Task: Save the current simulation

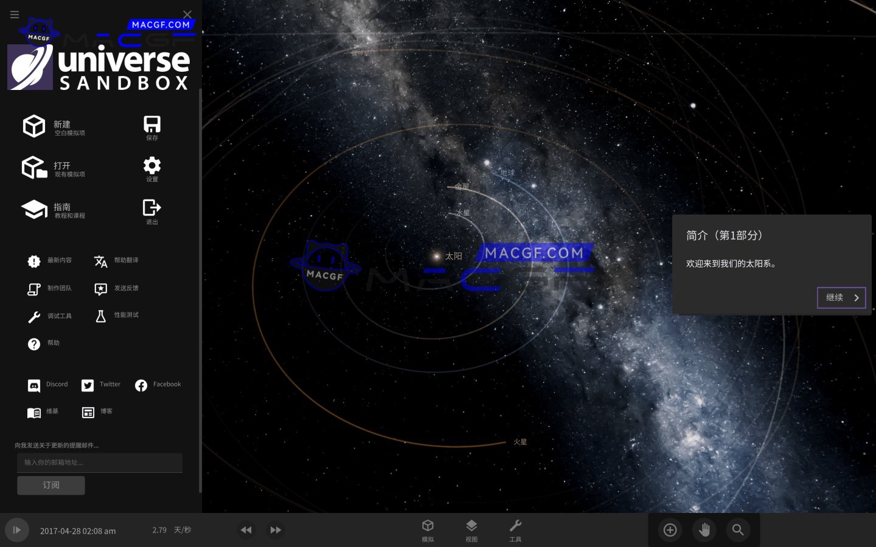Action: point(151,126)
